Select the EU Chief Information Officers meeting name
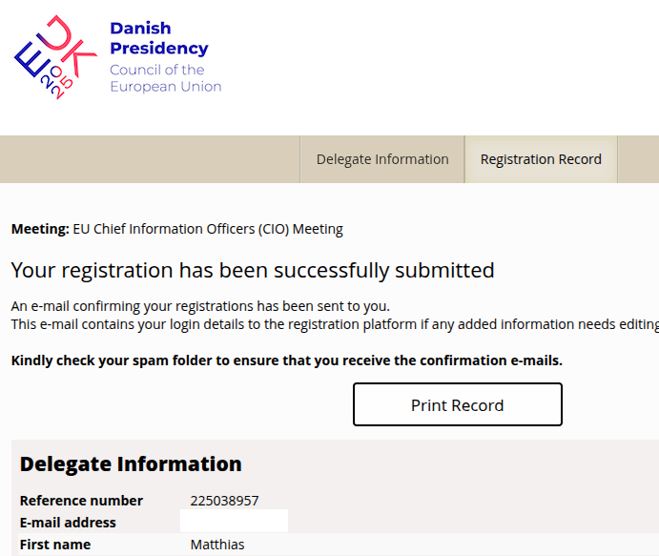 208,229
